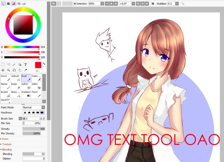The image size is (224, 162).
Task: Set Hardness to the softest shape
Action: (x=25, y=113)
